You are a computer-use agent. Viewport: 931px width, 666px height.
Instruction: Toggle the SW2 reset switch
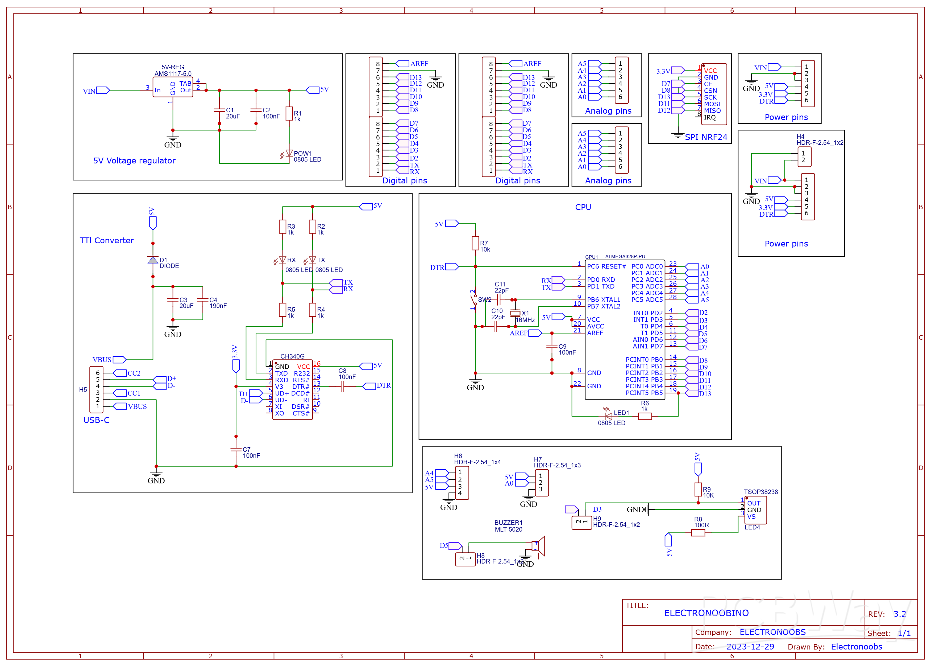[473, 299]
